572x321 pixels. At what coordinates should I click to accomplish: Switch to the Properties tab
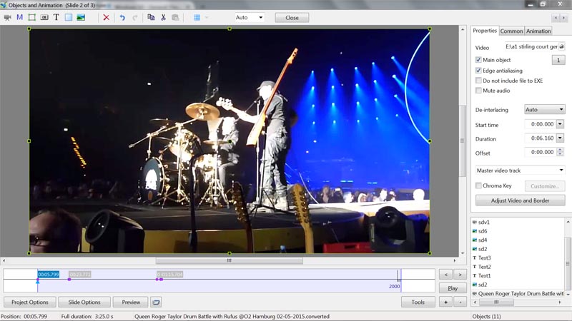[x=485, y=31]
